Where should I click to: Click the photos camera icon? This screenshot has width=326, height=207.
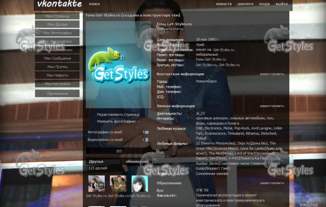click(x=147, y=132)
